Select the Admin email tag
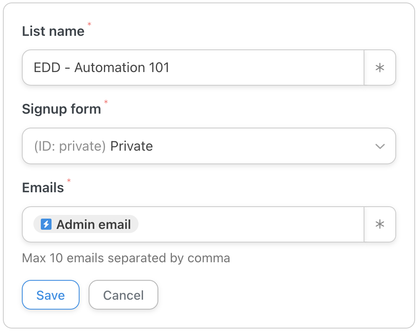The height and width of the screenshot is (331, 418). point(86,224)
